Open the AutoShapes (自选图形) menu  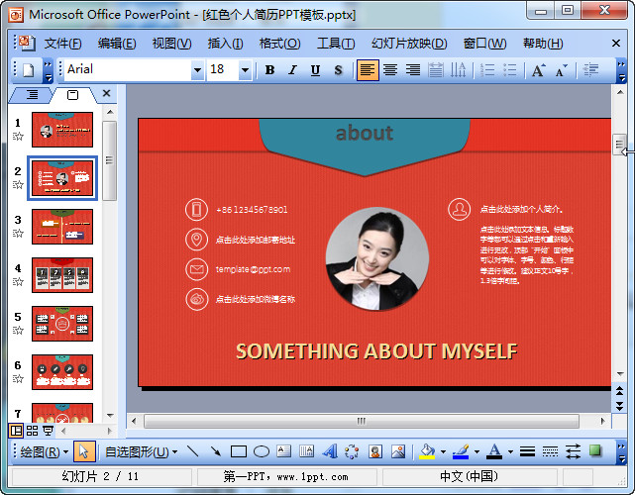pyautogui.click(x=141, y=451)
